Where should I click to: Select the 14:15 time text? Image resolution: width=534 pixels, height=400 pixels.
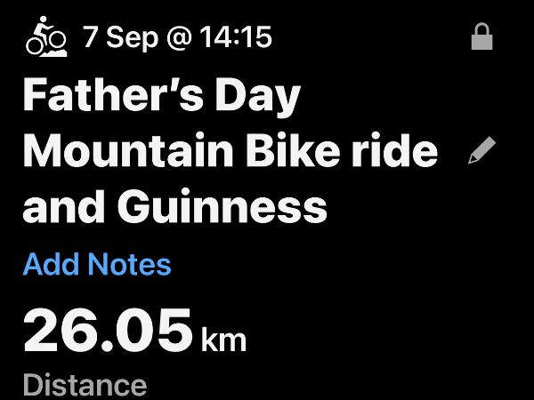pos(234,38)
